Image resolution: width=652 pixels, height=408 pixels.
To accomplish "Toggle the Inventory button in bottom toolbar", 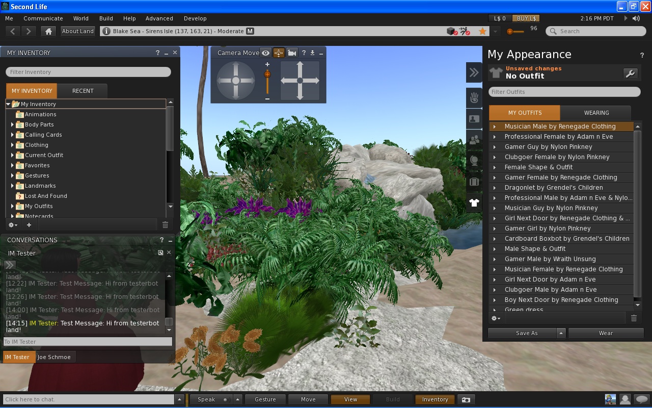I will [434, 400].
